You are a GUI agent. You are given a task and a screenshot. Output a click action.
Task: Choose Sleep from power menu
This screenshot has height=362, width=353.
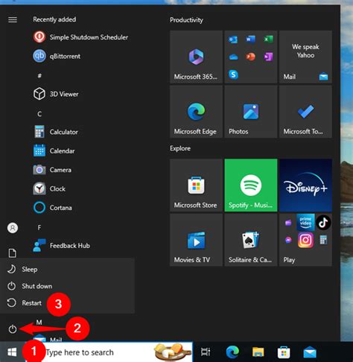67,270
